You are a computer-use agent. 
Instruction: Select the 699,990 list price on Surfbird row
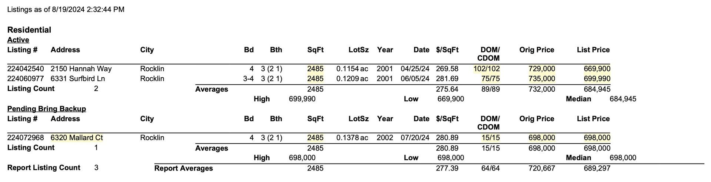[597, 79]
